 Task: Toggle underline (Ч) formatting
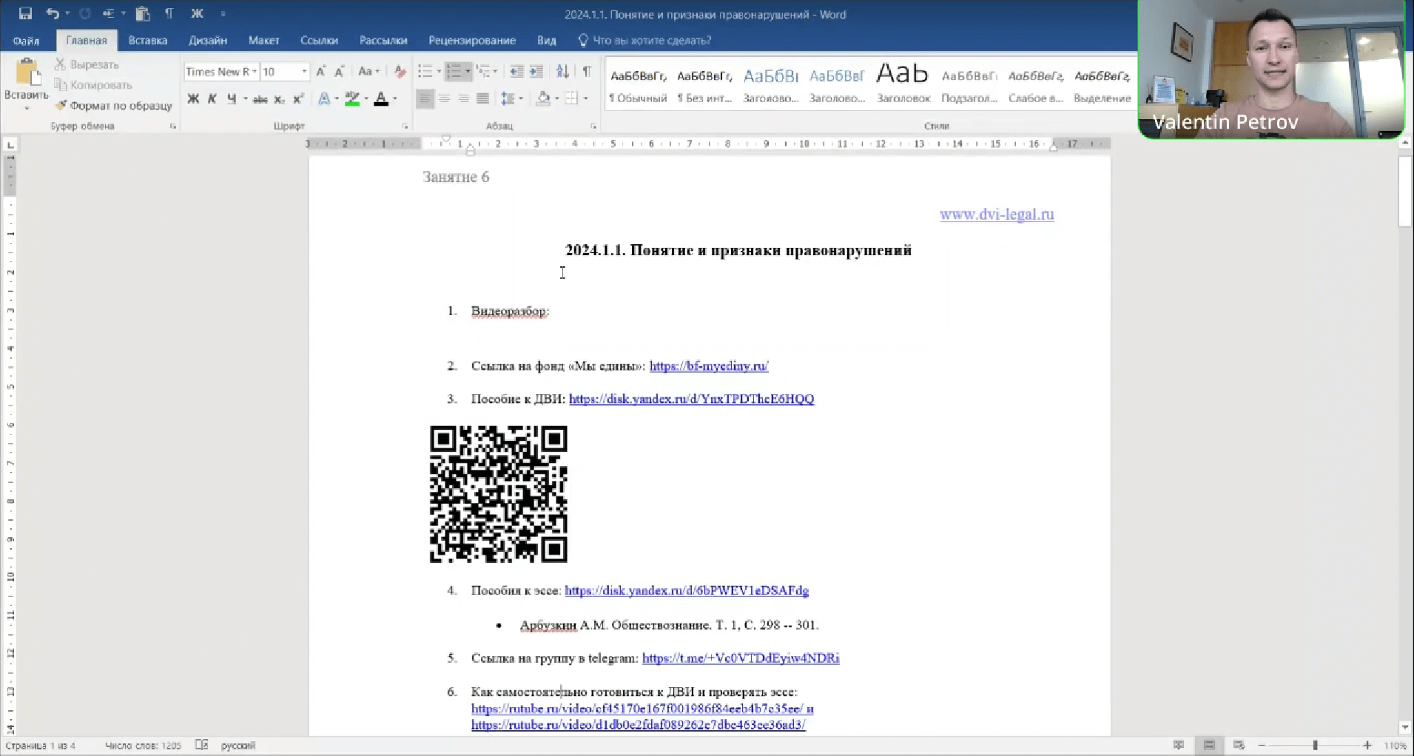point(232,99)
